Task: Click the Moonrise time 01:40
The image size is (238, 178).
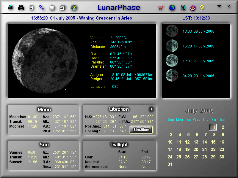Action: tap(32, 117)
